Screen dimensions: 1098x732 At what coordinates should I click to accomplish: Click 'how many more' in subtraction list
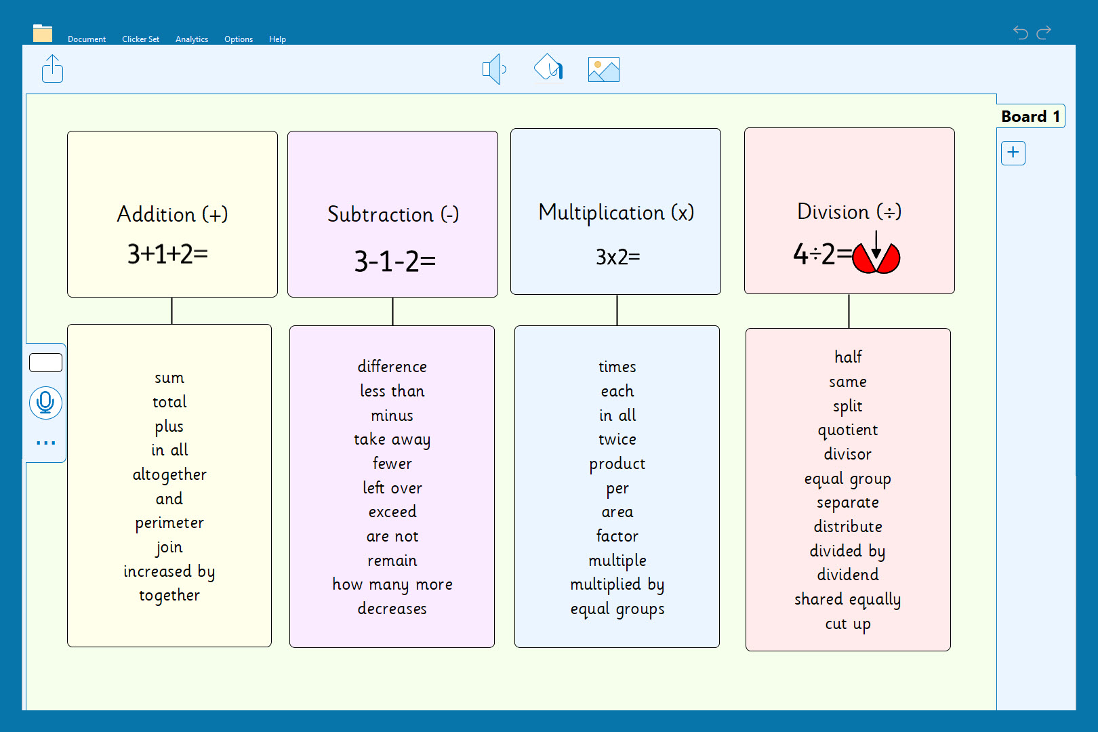coord(392,585)
